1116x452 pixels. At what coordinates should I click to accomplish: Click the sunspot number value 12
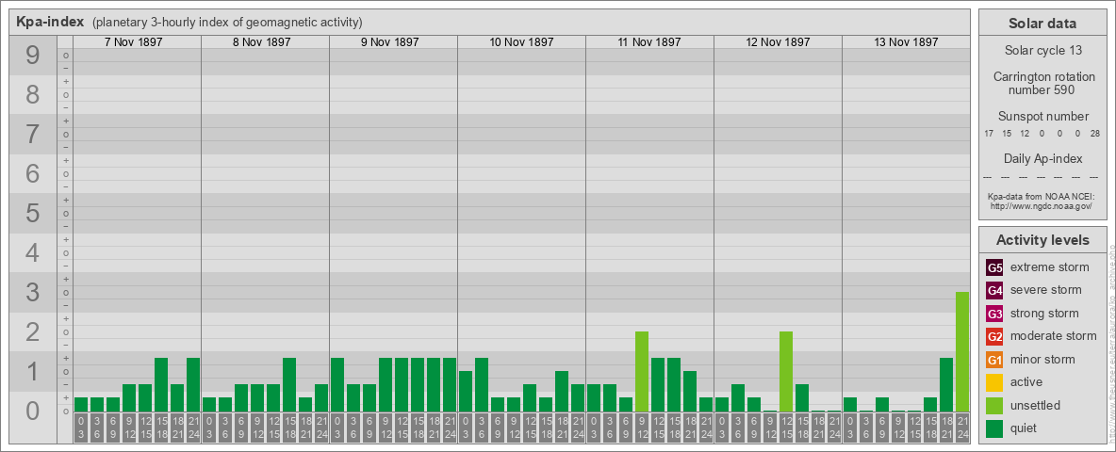(1025, 134)
